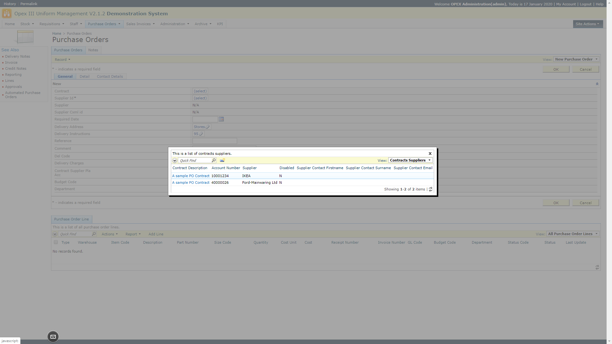
Task: Open the Sales Invoices menu
Action: coord(140,24)
